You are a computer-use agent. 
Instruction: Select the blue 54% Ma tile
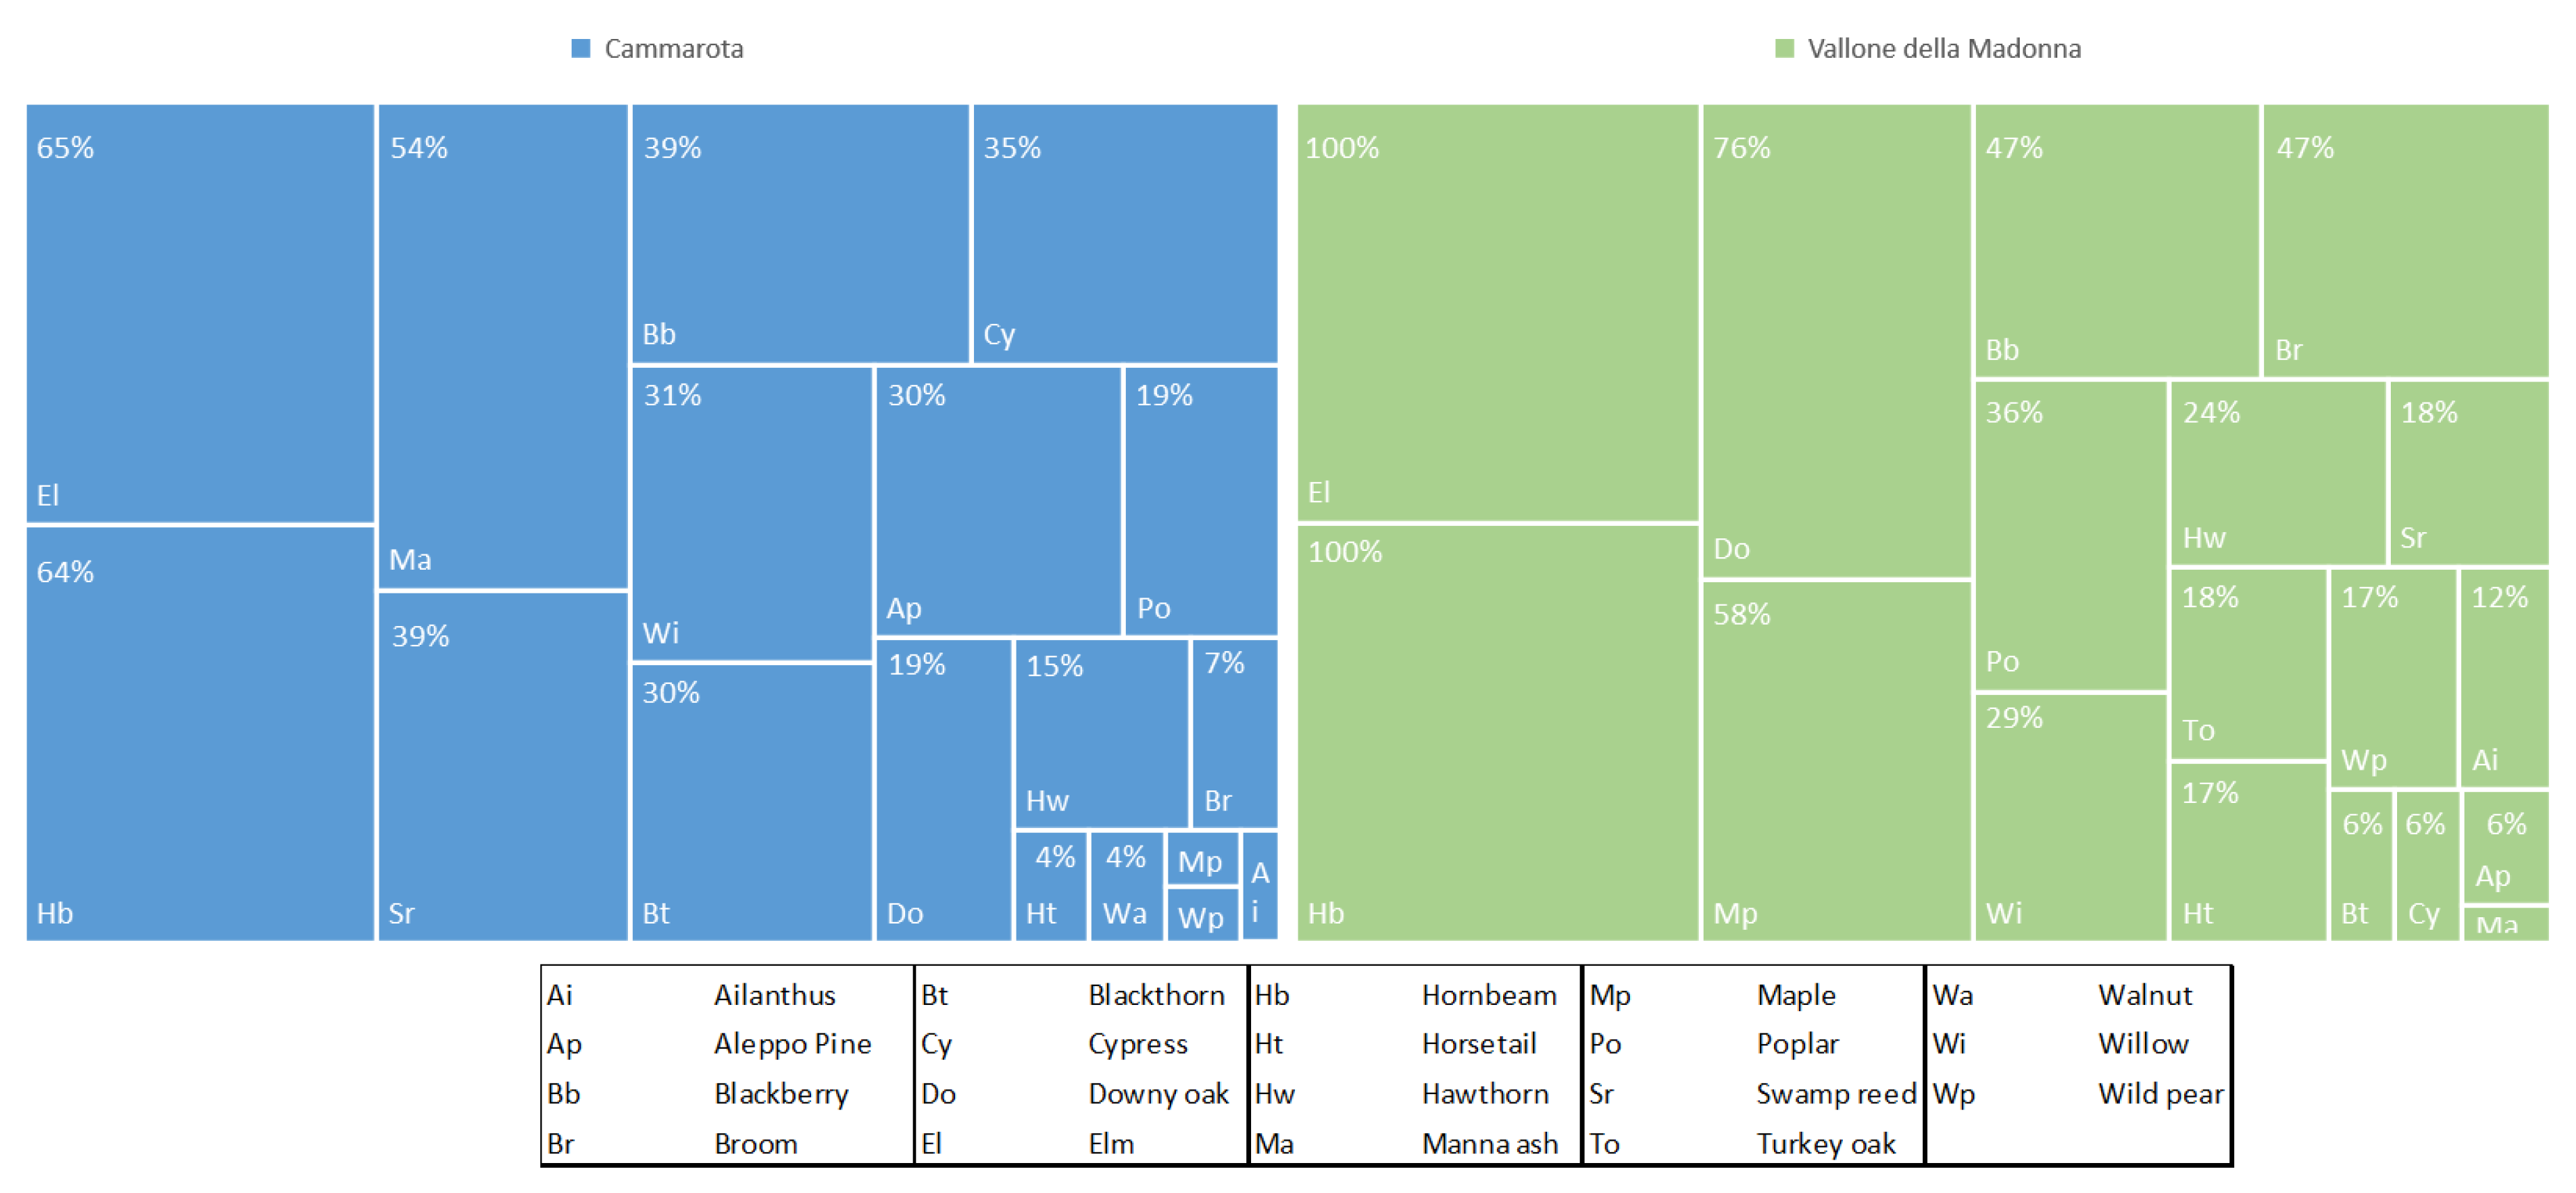click(502, 346)
